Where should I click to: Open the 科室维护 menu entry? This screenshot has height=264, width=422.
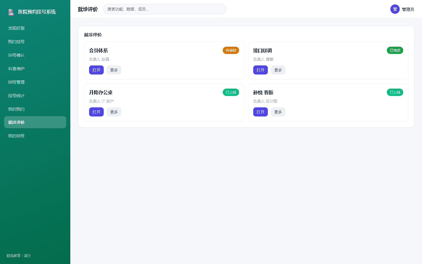35,69
